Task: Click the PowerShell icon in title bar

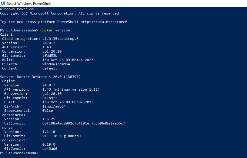Action: tap(3, 3)
